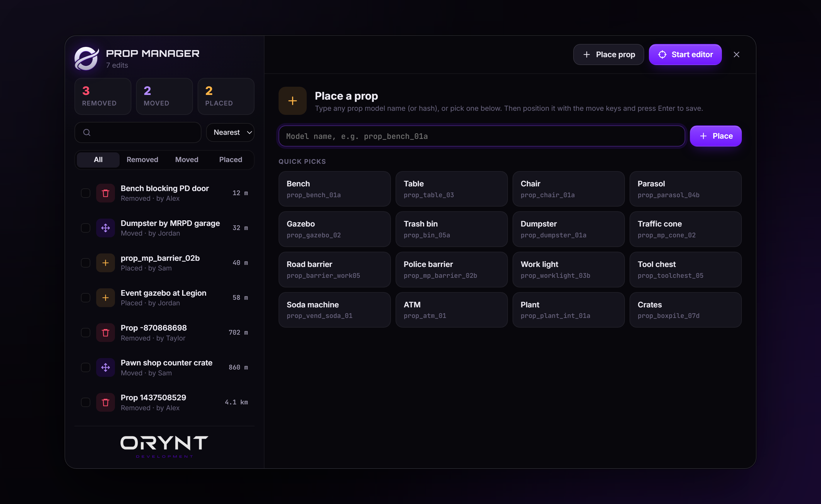821x504 pixels.
Task: Select the Prop 1437508529 checkbox
Action: click(86, 402)
